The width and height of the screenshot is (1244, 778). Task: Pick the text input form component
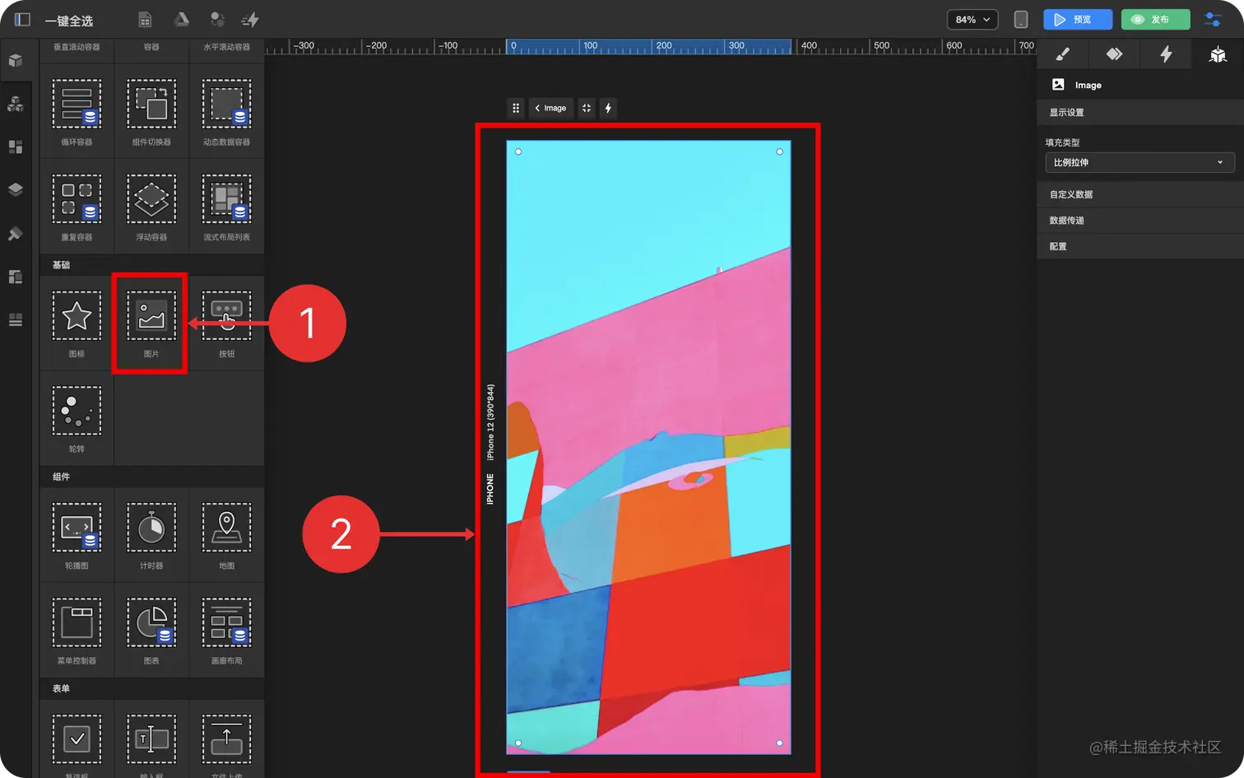coord(151,739)
